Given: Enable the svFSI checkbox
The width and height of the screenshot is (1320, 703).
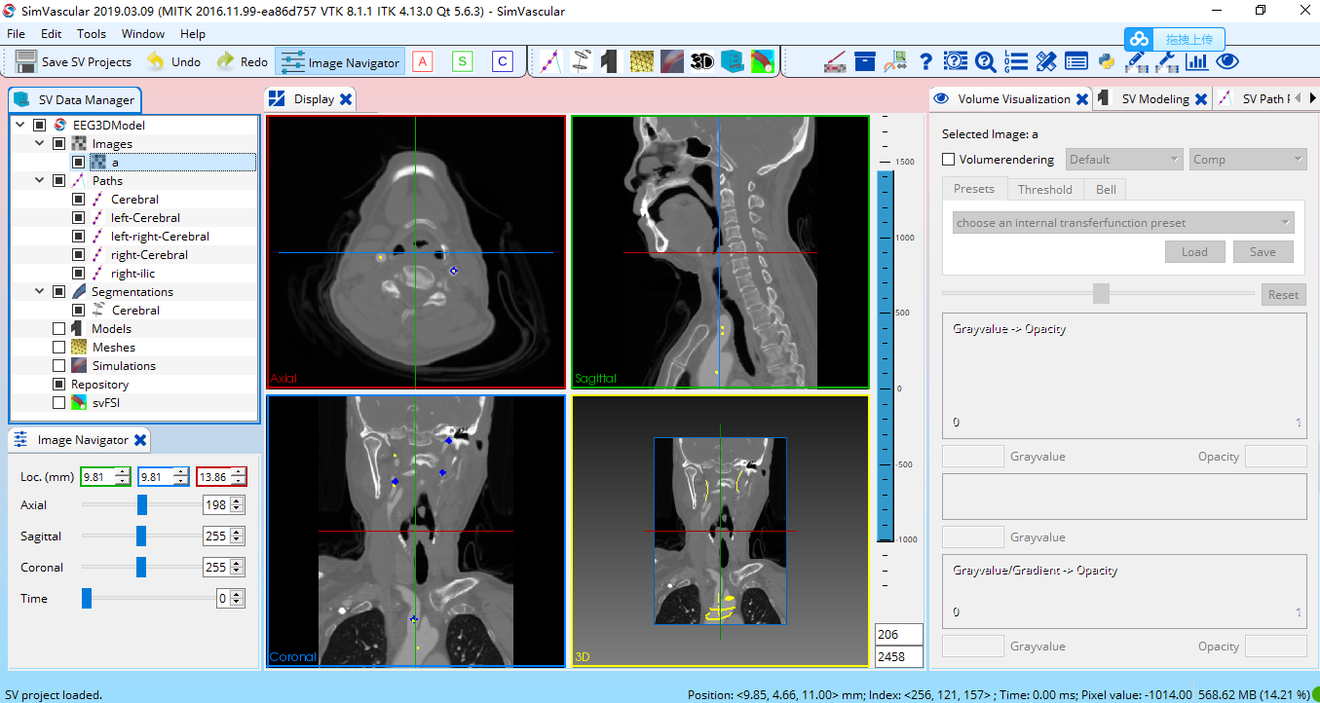Looking at the screenshot, I should pyautogui.click(x=58, y=403).
